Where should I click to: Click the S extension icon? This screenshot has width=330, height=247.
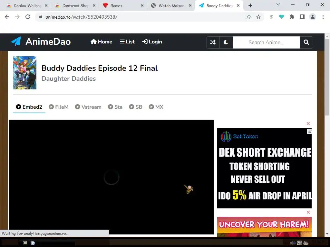tap(271, 17)
